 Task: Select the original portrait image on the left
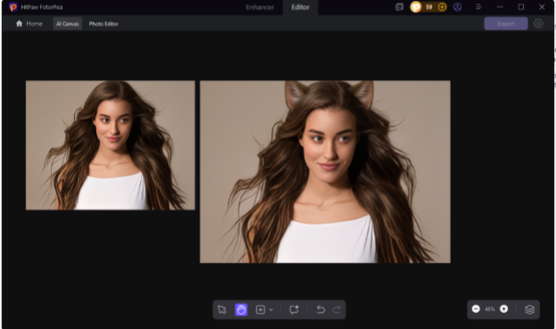tap(110, 145)
